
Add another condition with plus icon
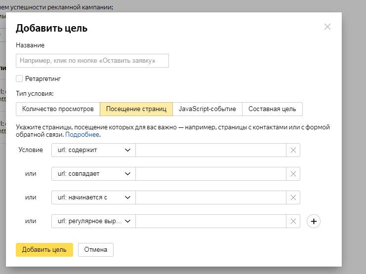[x=314, y=221]
